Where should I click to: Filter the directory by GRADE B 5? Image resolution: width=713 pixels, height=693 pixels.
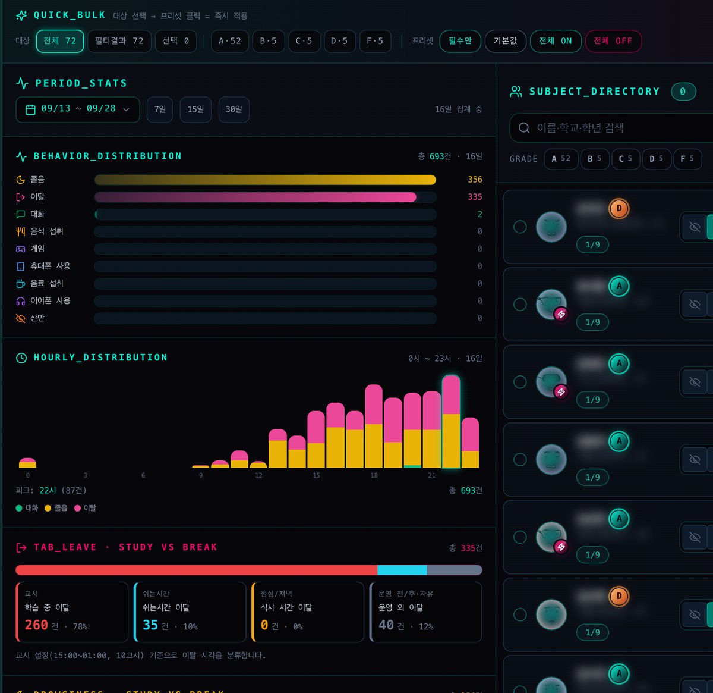595,159
